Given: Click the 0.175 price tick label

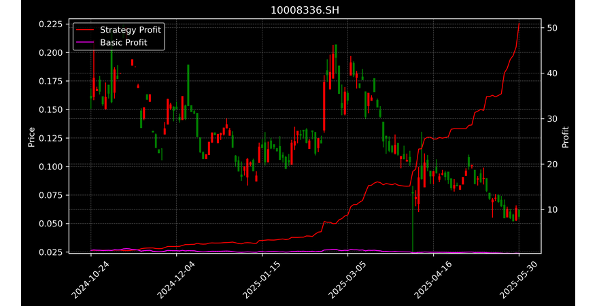Looking at the screenshot, I should pyautogui.click(x=50, y=81).
